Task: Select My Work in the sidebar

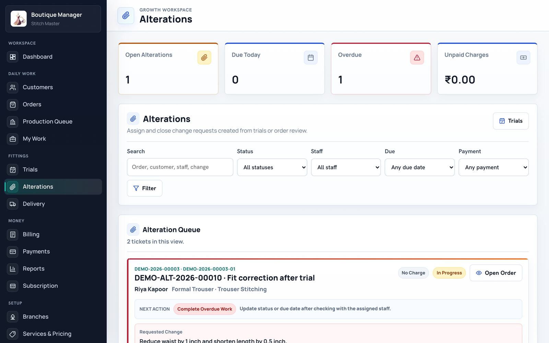Action: (x=53, y=139)
